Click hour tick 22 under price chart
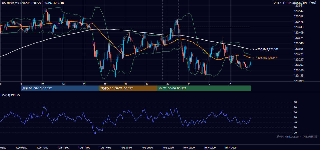320x150 pixels. tap(168, 84)
